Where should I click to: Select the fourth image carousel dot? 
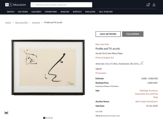[52, 118]
